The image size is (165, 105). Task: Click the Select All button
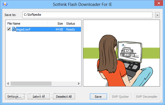coord(39,97)
